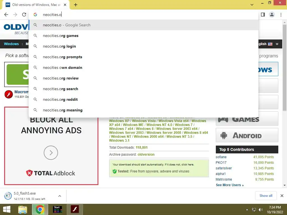Pick the 'neocities.org prompts' suggestion
Viewport: 287px width, 215px height.
click(144, 57)
